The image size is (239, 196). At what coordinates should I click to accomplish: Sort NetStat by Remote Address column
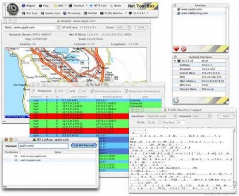(x=112, y=97)
